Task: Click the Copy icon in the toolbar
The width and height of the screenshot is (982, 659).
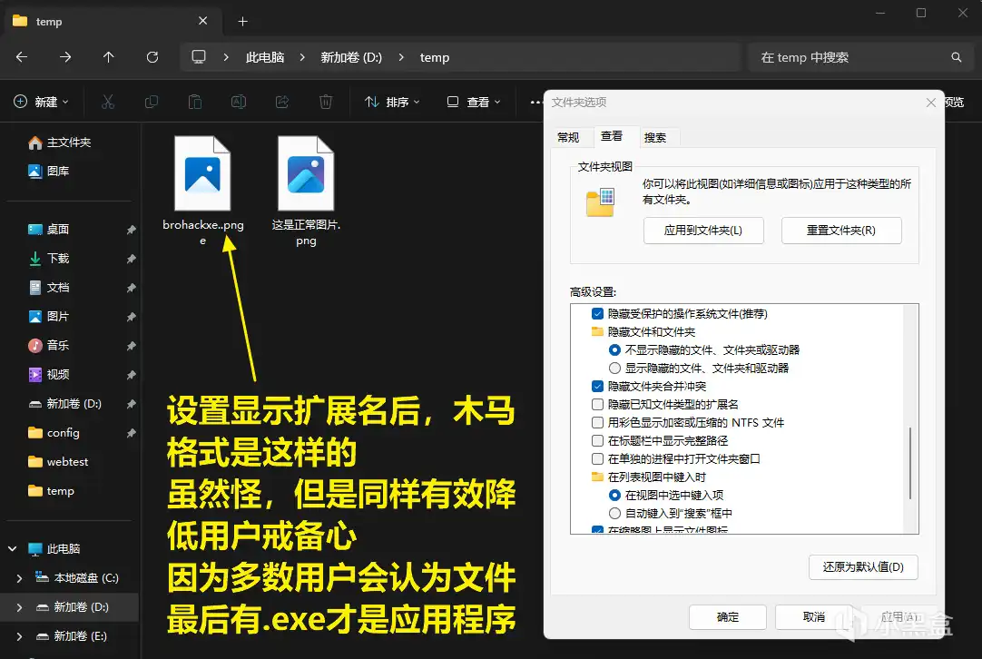Action: [x=152, y=102]
